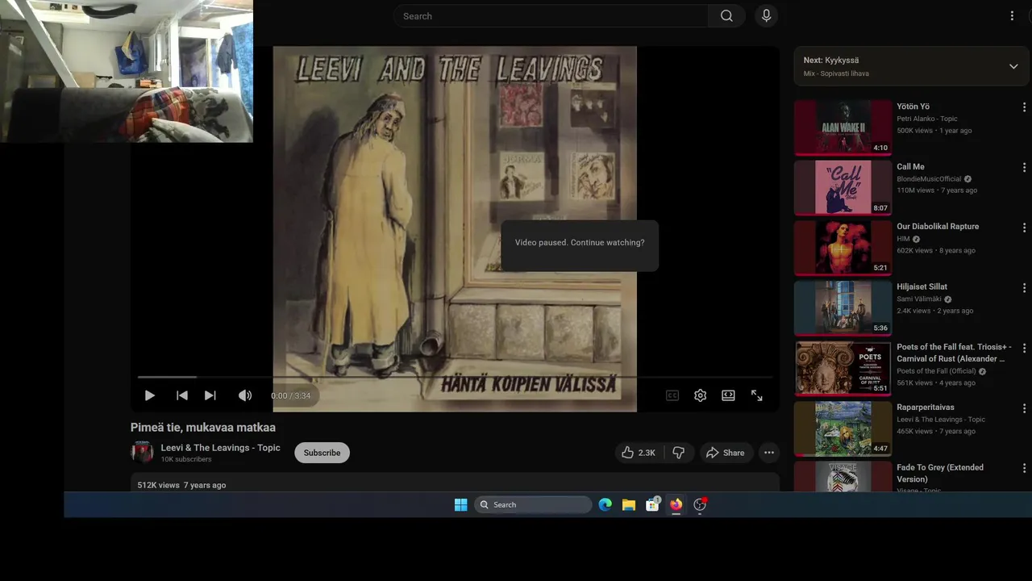1032x581 pixels.
Task: Open options menu for Raparperitaivas
Action: [x=1024, y=408]
